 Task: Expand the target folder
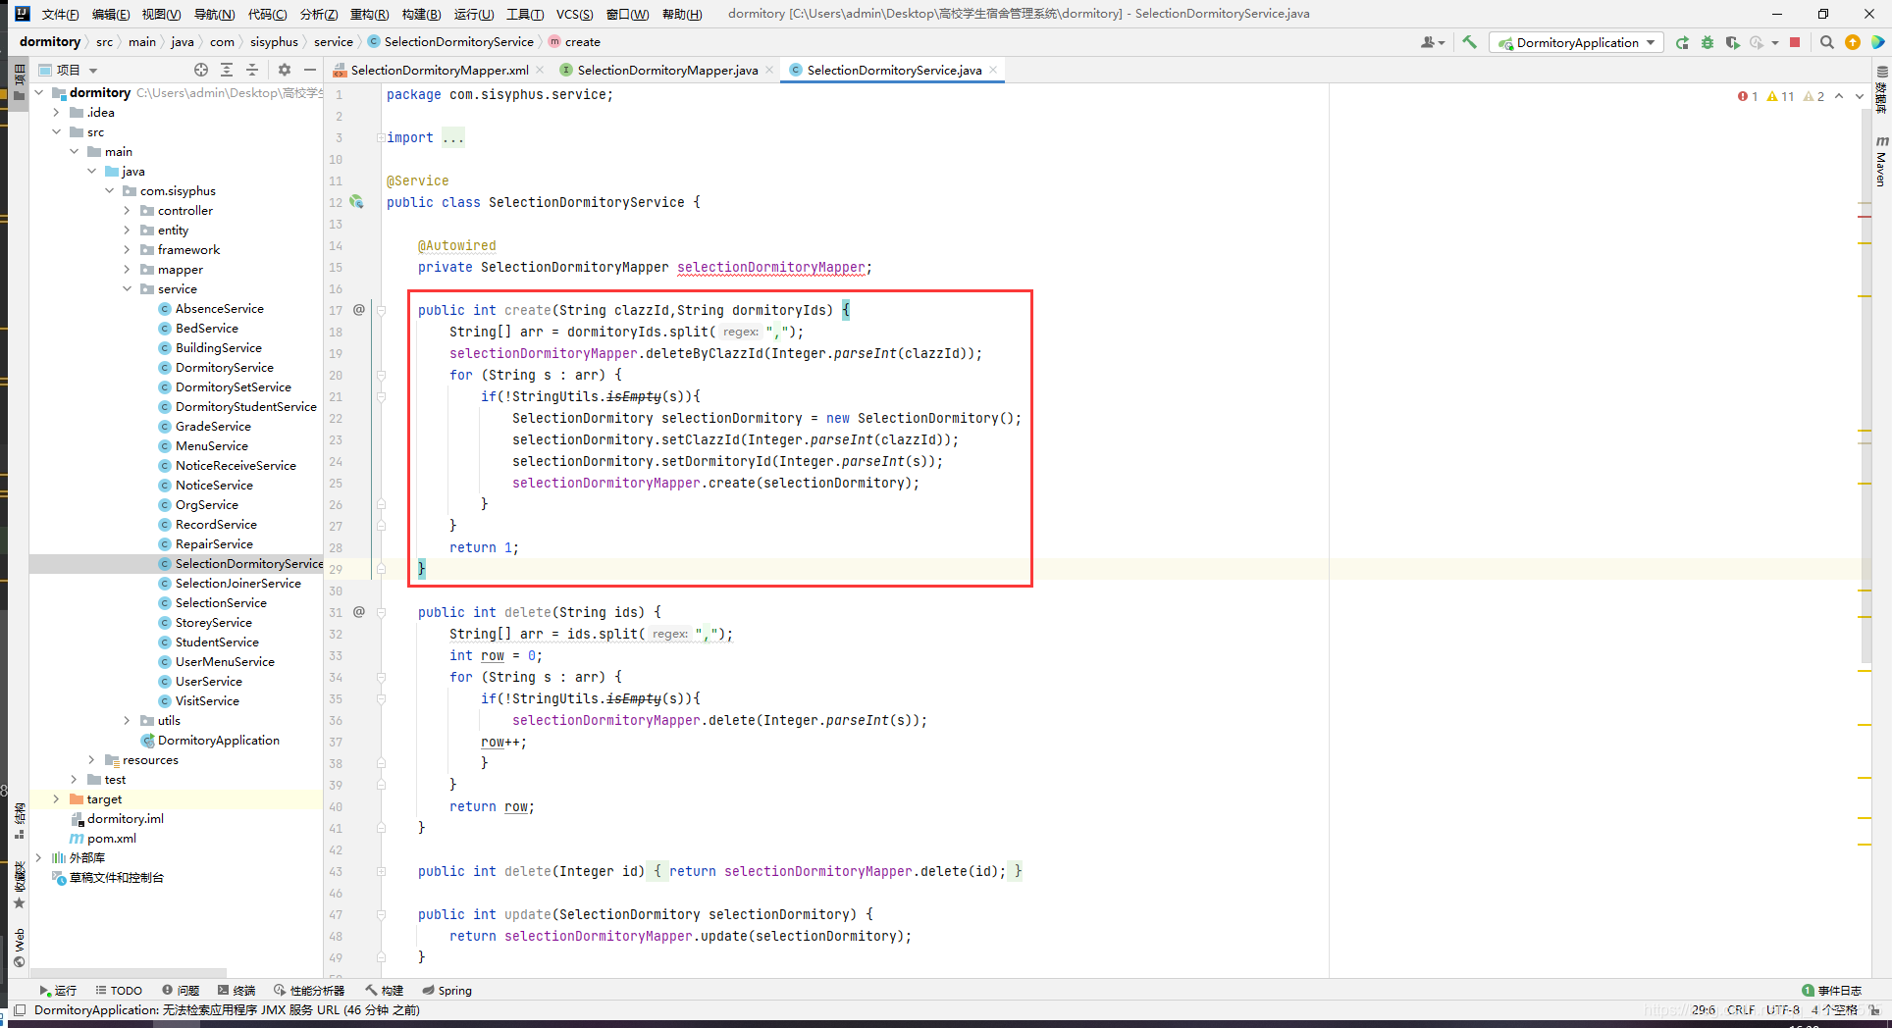[57, 798]
